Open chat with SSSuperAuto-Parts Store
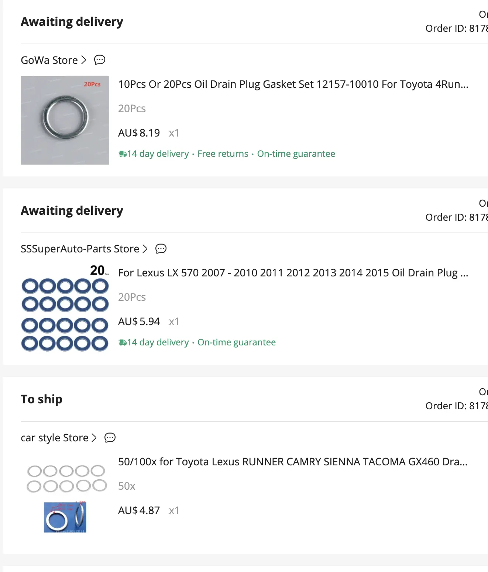This screenshot has height=572, width=488. pos(161,249)
